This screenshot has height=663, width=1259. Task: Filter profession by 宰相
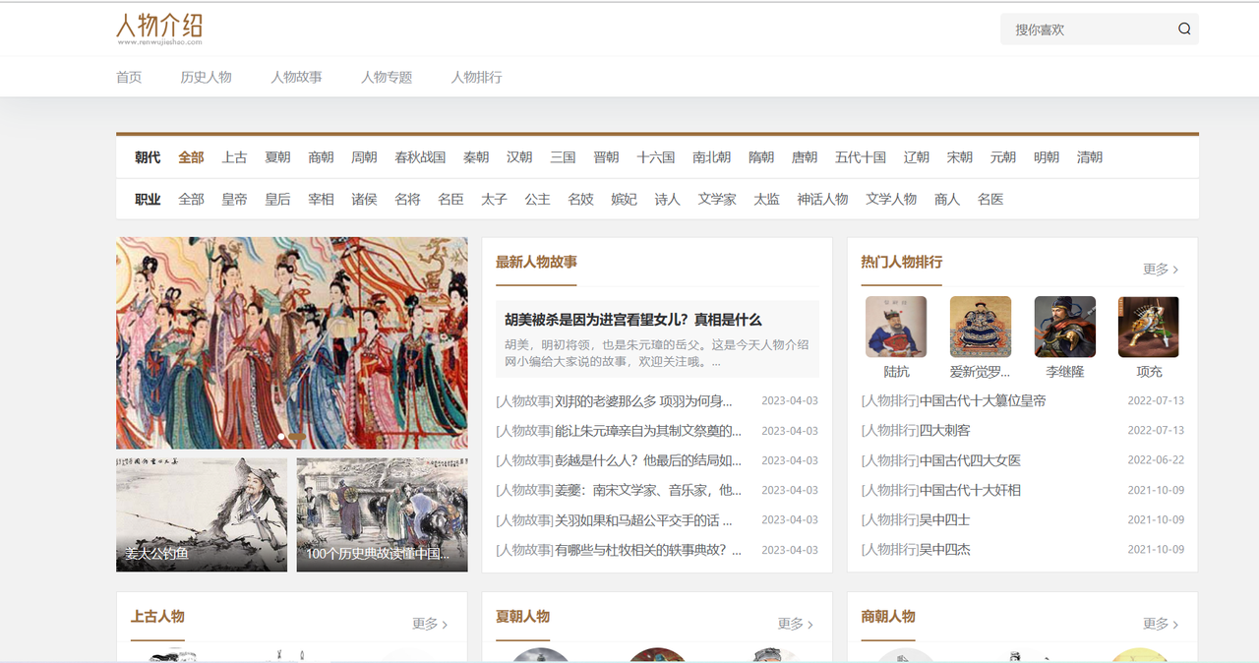coord(321,199)
